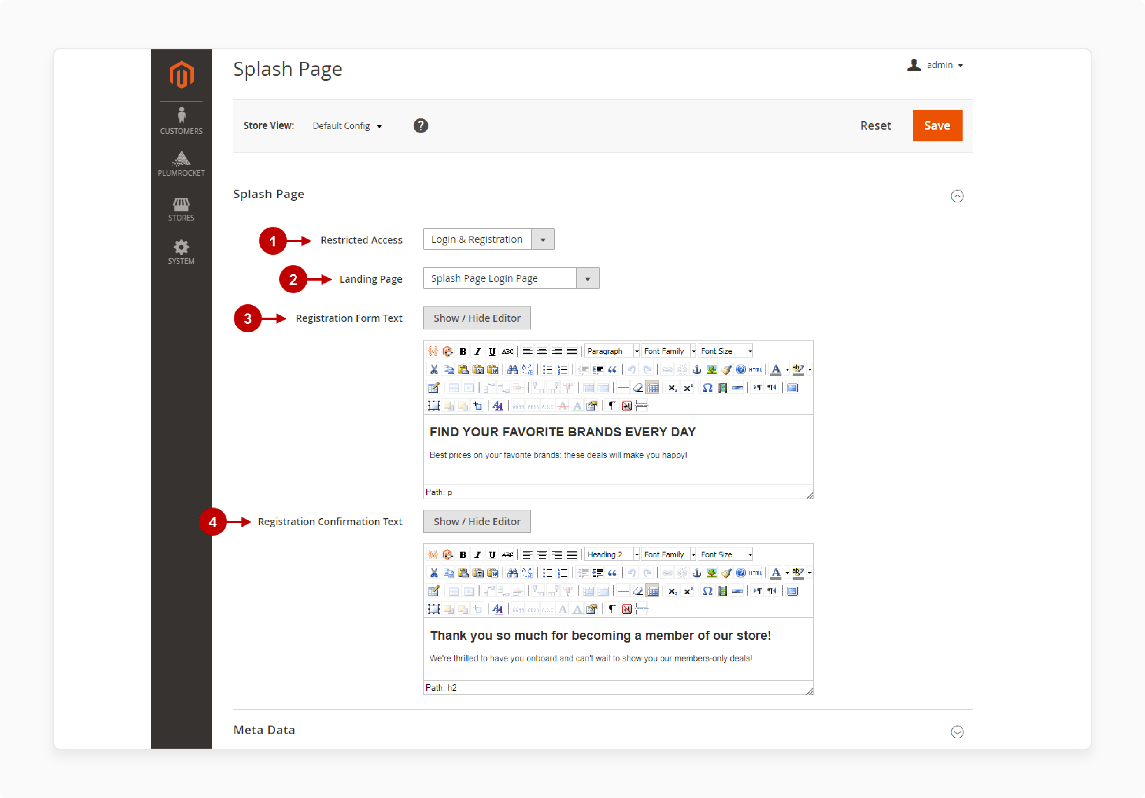Toggle bold in Registration Form Text editor
This screenshot has height=798, width=1145.
(x=463, y=351)
